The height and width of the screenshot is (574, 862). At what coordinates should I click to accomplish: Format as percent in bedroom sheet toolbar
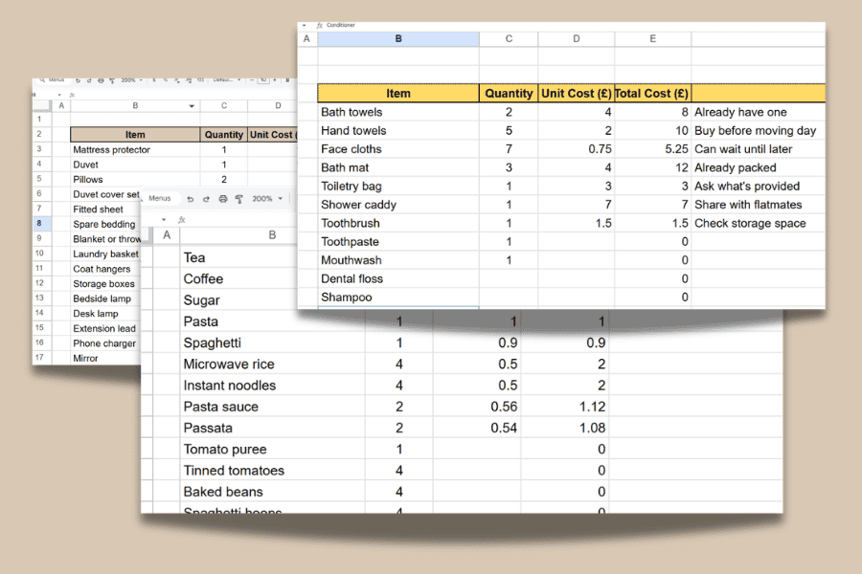(166, 80)
